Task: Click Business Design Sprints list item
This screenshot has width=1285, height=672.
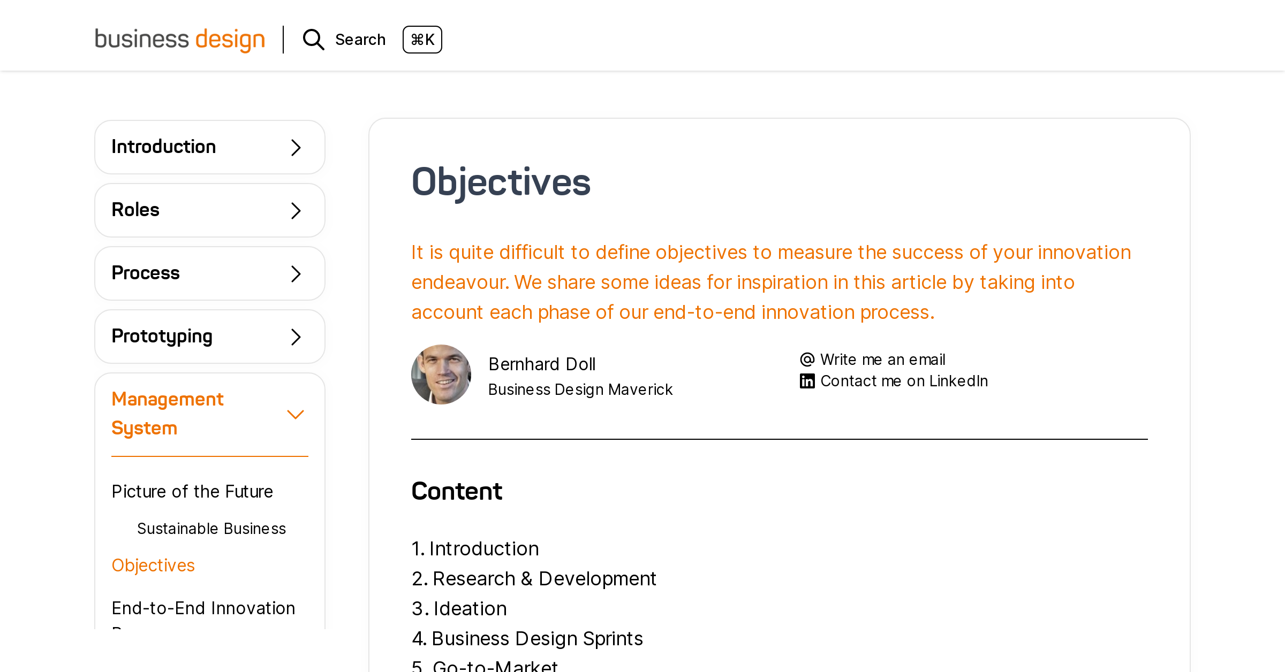Action: pos(537,638)
